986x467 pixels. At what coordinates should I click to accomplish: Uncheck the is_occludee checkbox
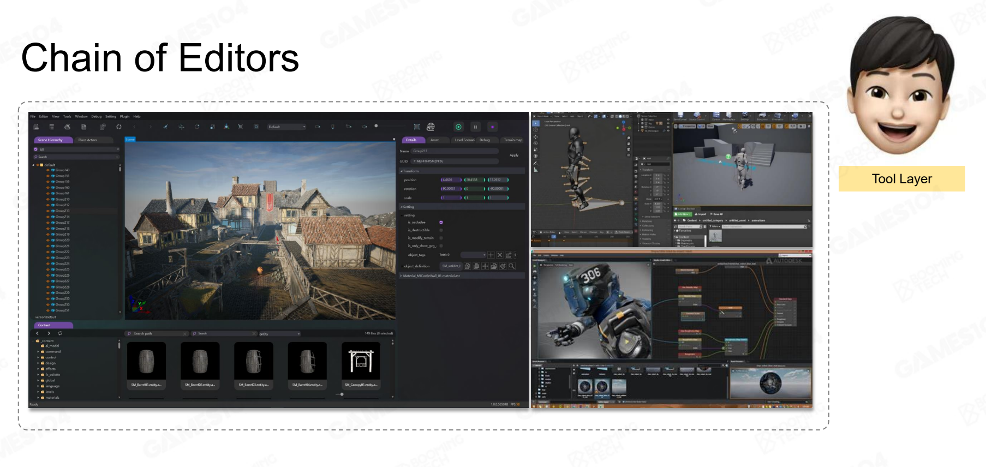(441, 223)
